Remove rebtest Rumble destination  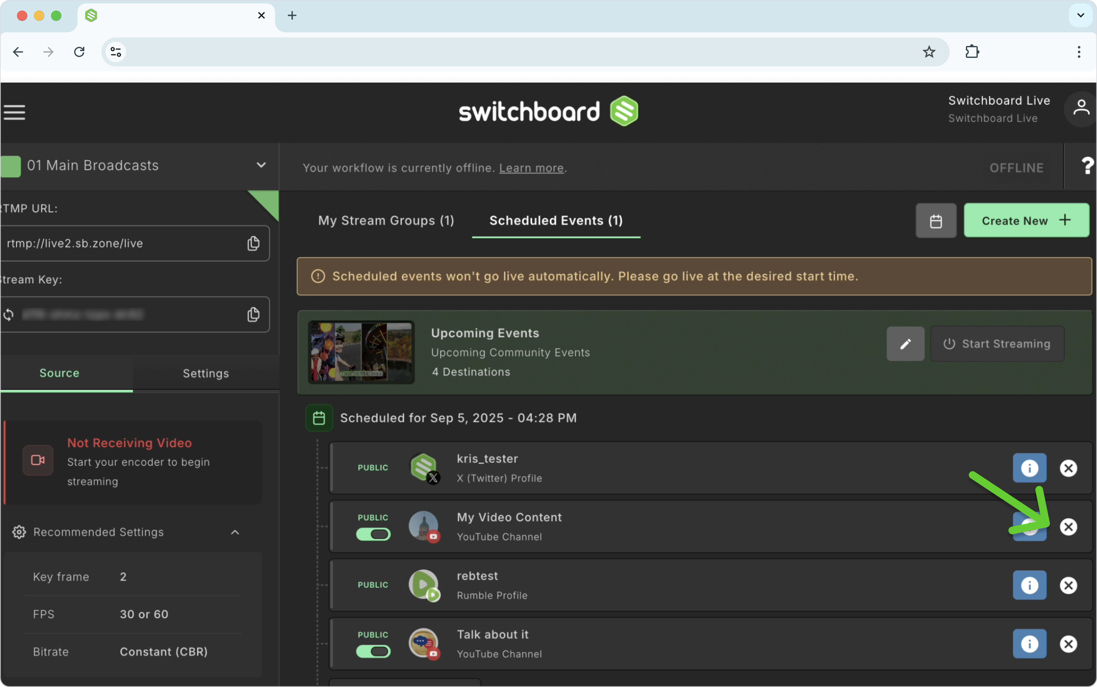point(1068,585)
